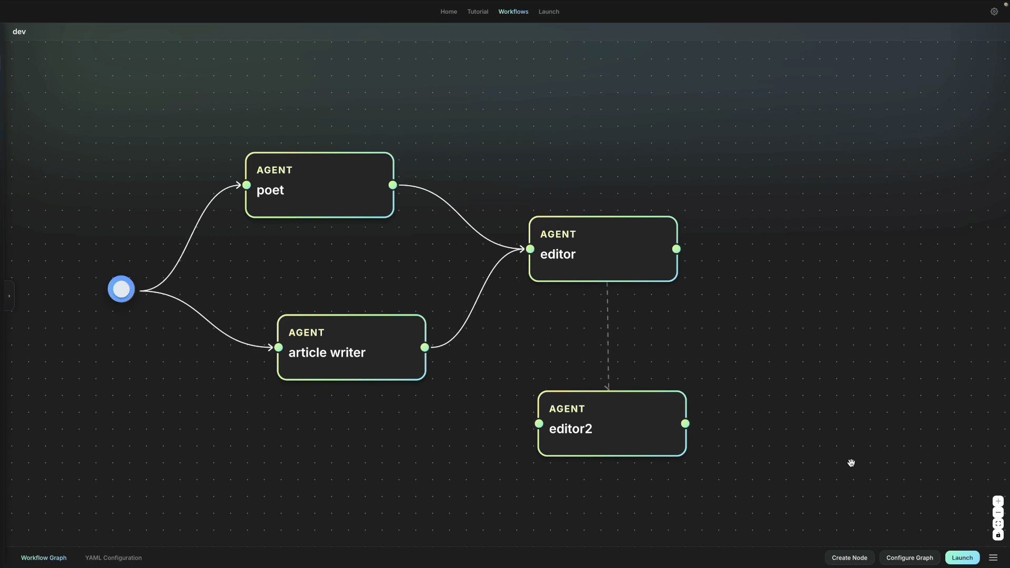This screenshot has height=568, width=1010.
Task: Open the hamburger menu in bottom bar
Action: pos(993,557)
